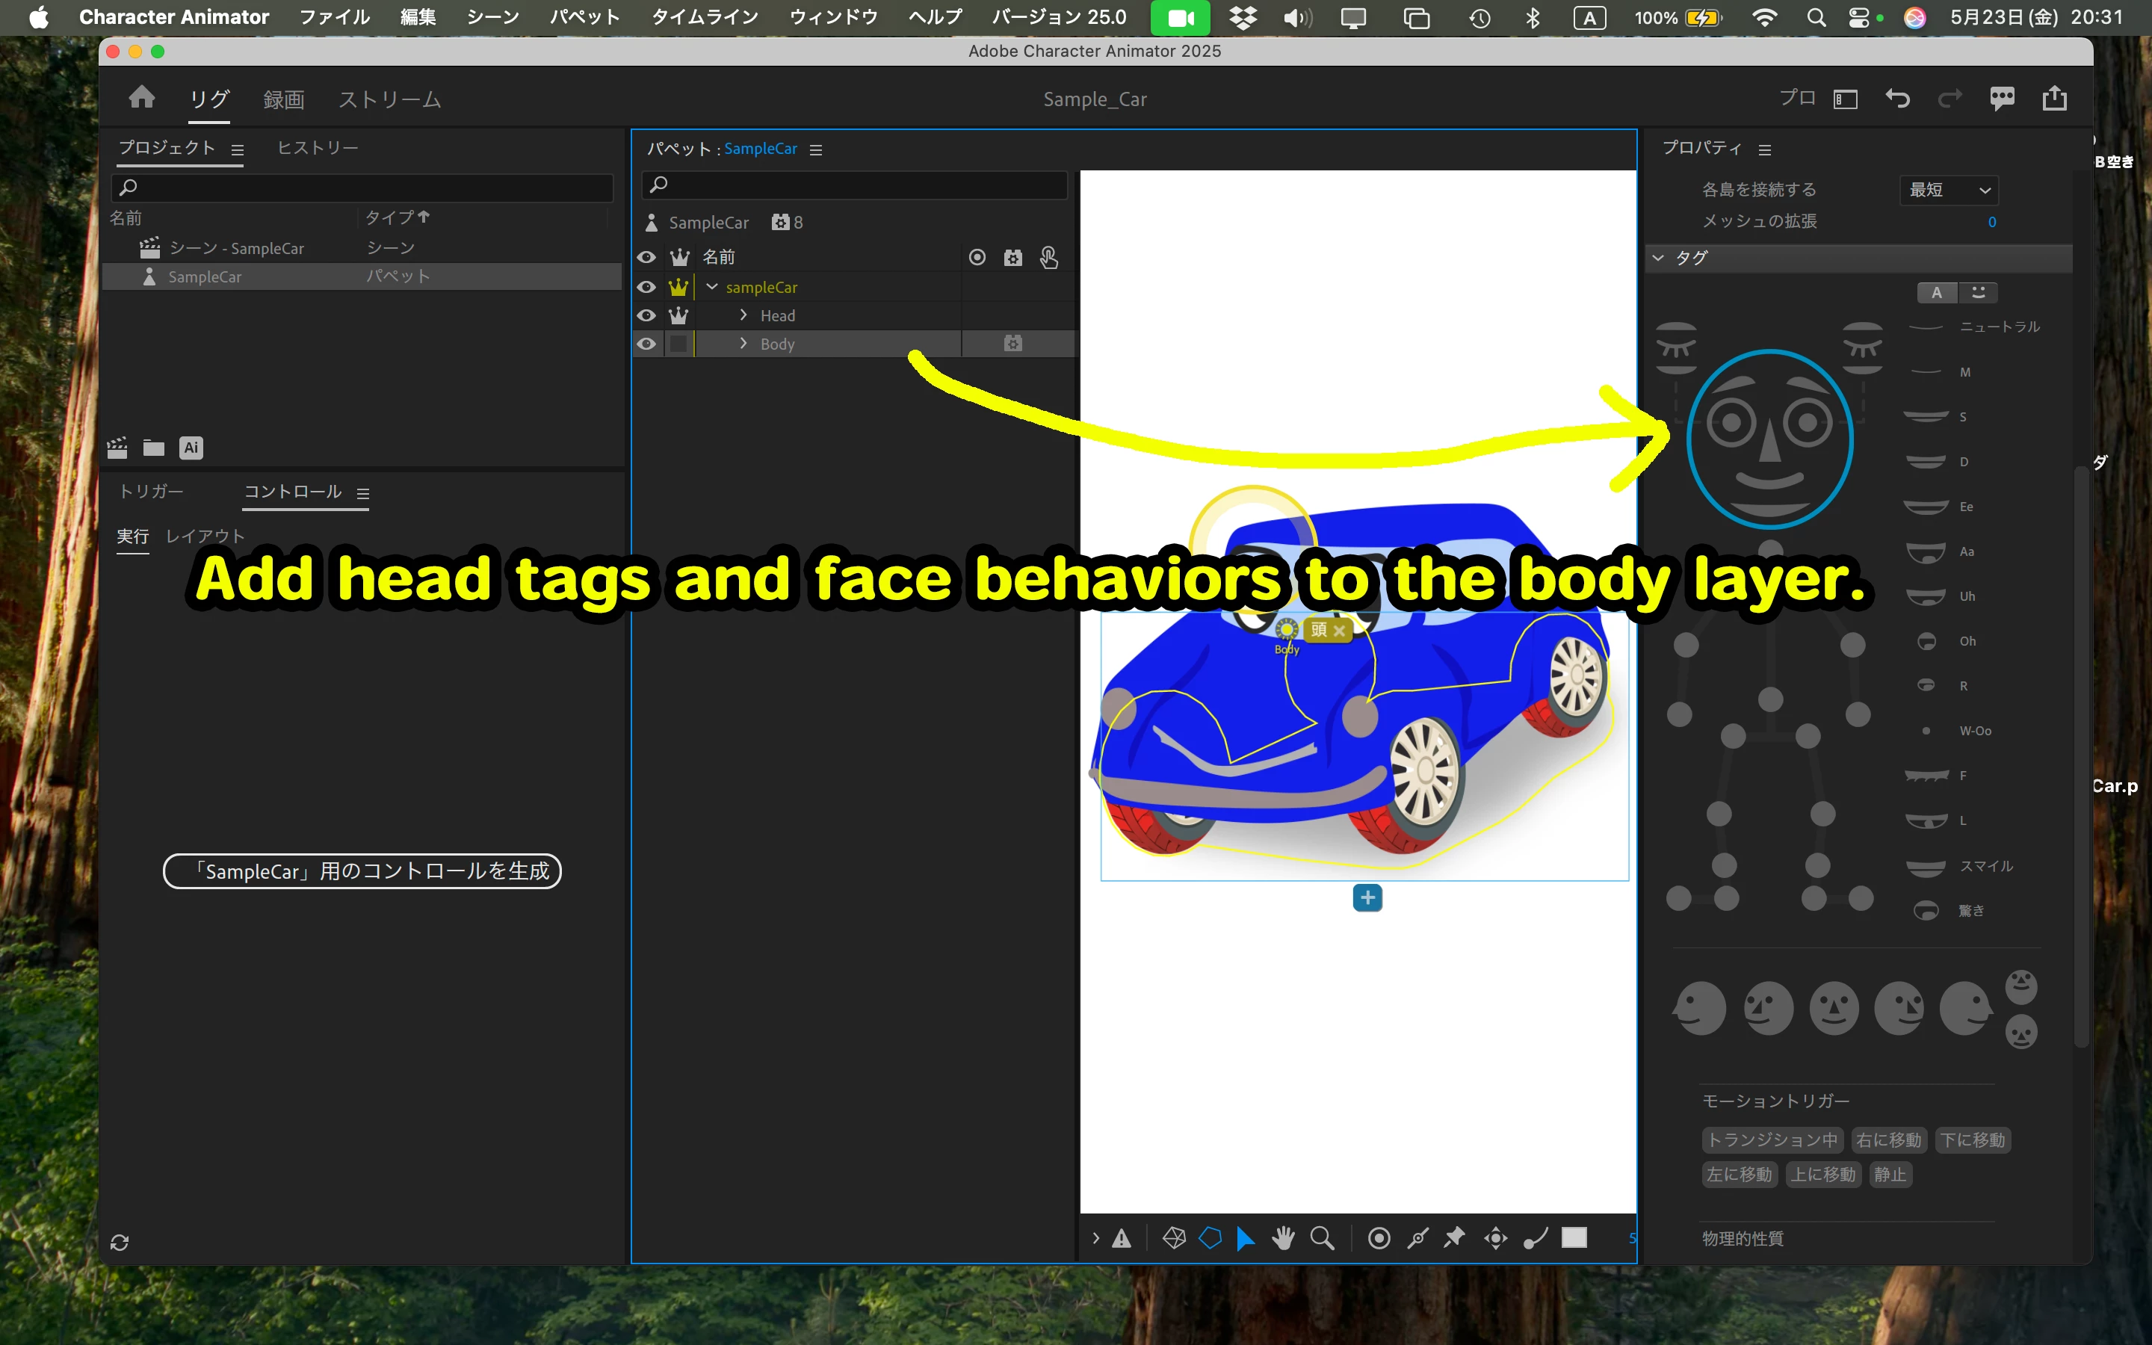
Task: Click the Home icon
Action: point(141,98)
